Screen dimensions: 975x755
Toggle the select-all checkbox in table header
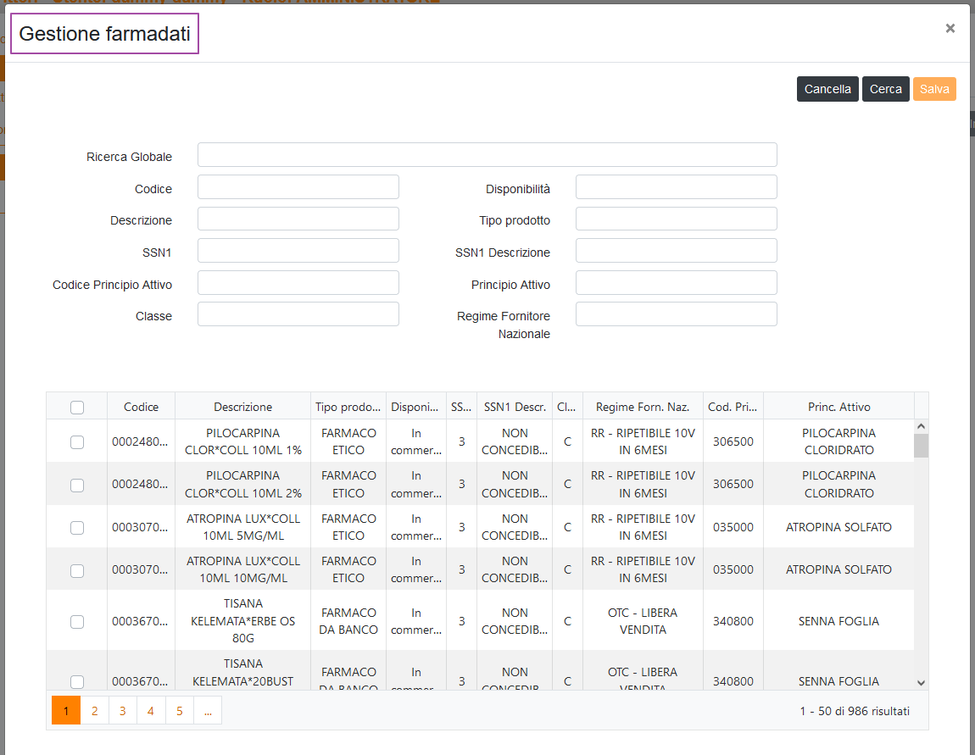(x=77, y=407)
